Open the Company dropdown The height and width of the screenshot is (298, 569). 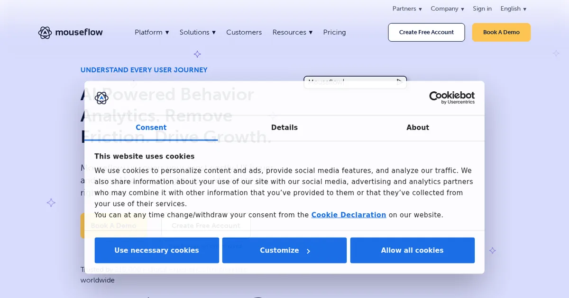point(447,9)
